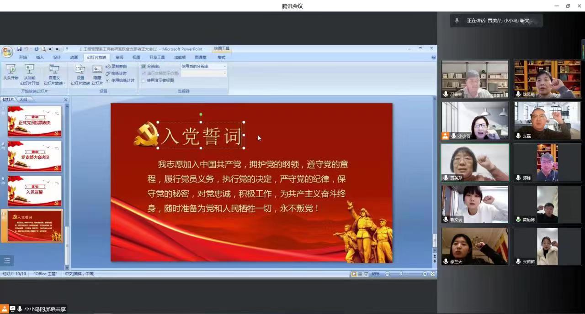
Task: Expand the 分辨率 resolution dropdown
Action: click(224, 67)
